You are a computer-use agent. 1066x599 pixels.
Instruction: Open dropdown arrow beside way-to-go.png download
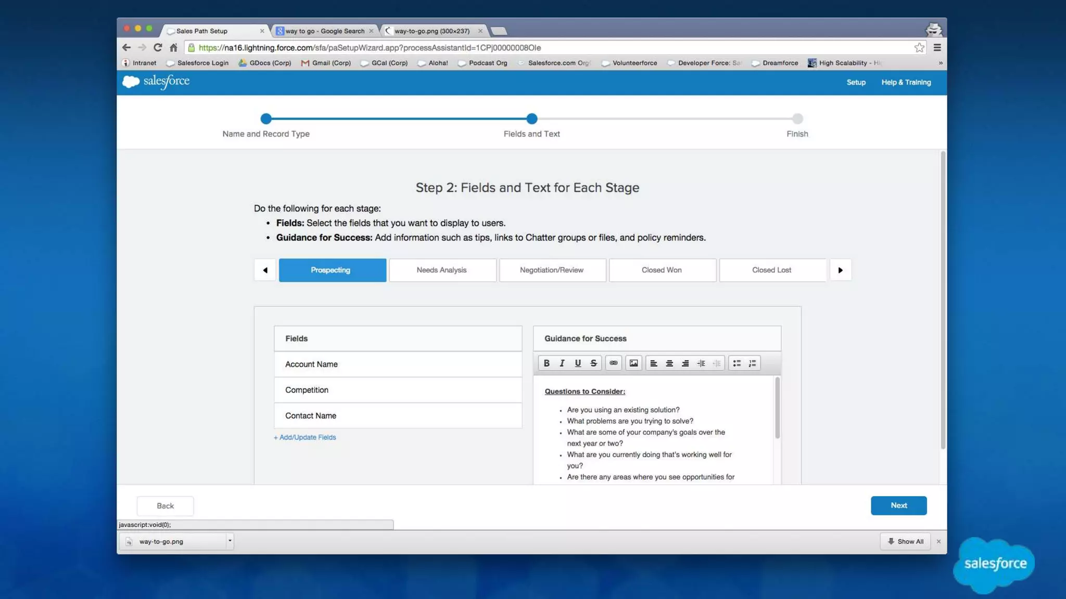pos(230,541)
